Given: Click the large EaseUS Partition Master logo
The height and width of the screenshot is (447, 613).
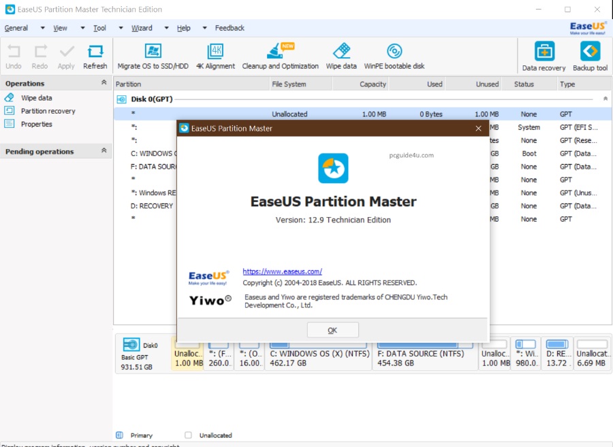Looking at the screenshot, I should [333, 168].
